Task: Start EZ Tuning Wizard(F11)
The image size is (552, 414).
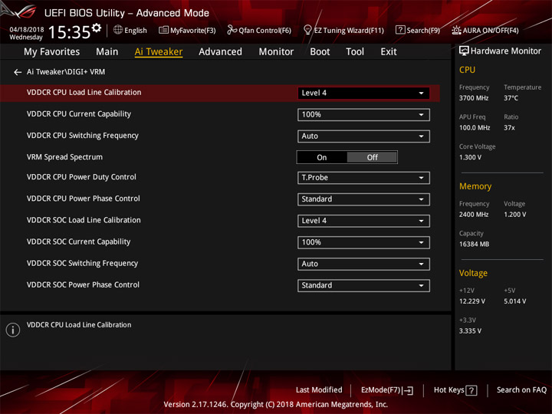Action: pyautogui.click(x=349, y=30)
